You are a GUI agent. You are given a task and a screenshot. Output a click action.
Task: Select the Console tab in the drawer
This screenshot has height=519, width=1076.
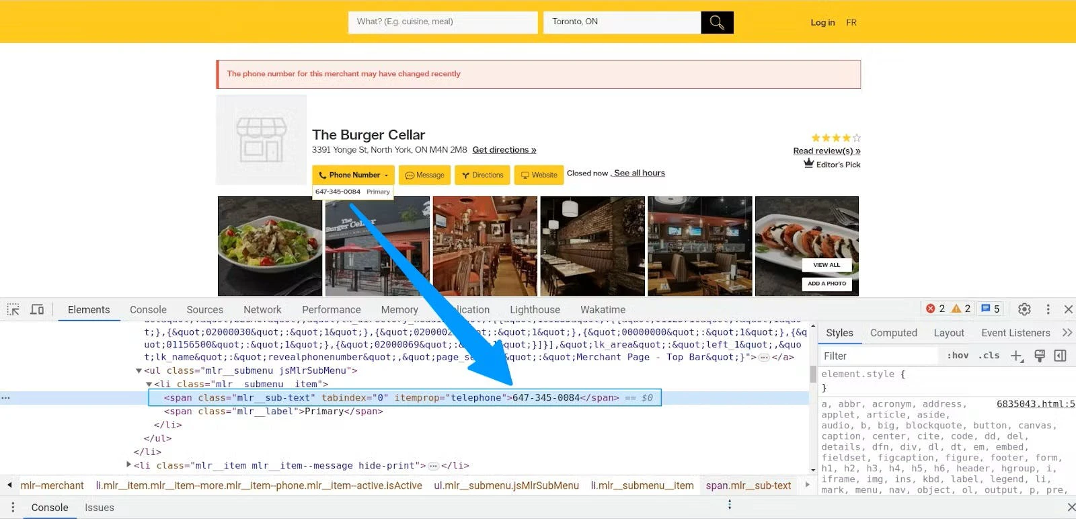(x=50, y=508)
